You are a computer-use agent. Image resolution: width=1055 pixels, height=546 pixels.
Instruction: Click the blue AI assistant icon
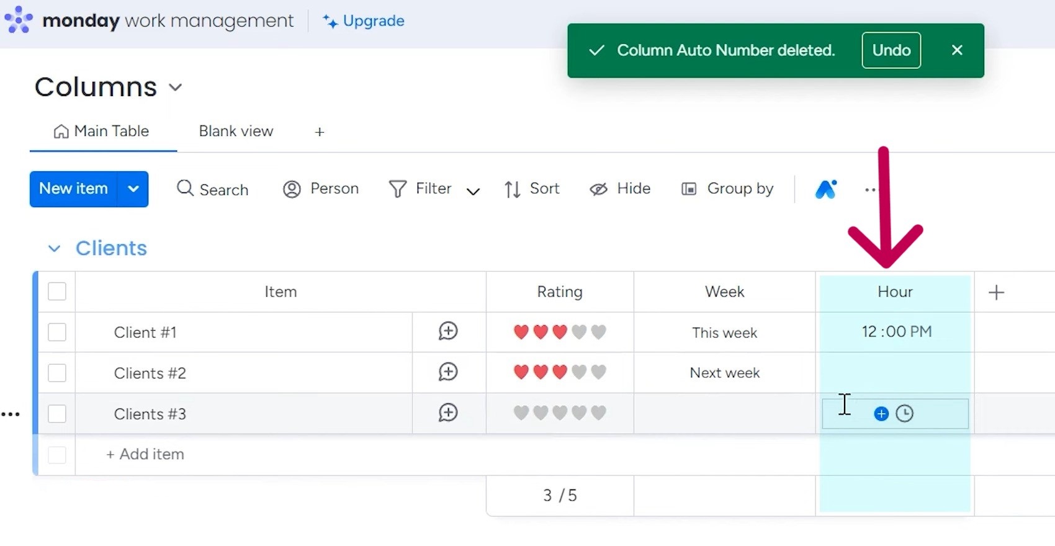[x=826, y=189]
